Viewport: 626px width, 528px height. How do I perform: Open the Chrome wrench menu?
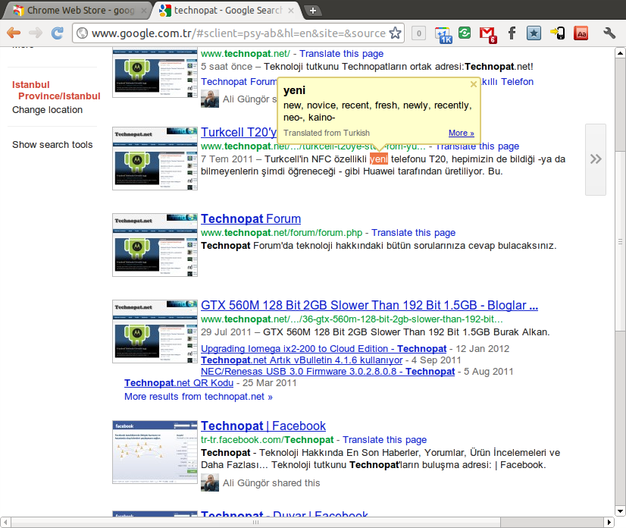[x=609, y=33]
